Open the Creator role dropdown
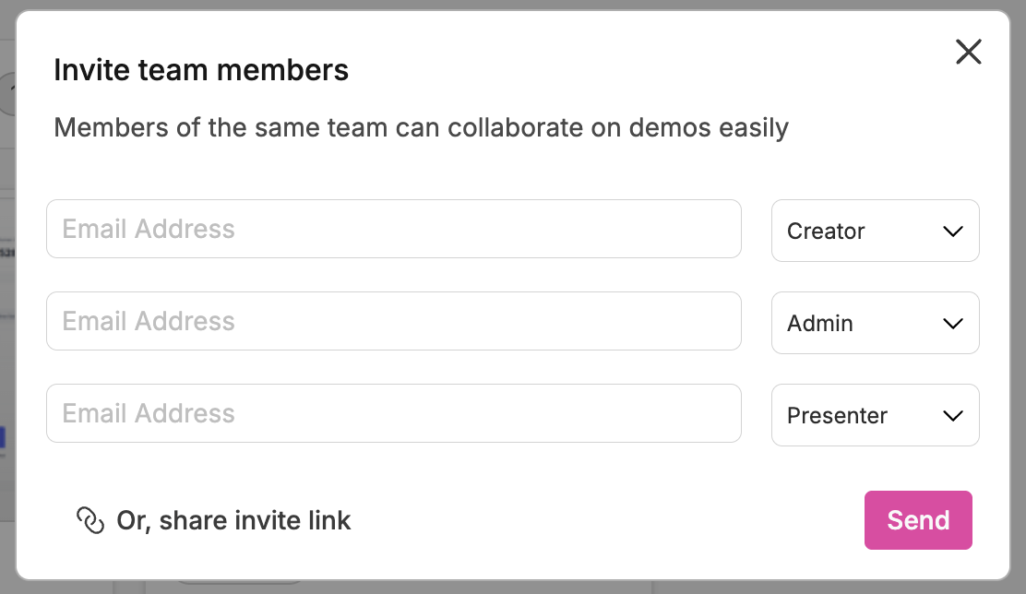The image size is (1026, 594). pos(874,232)
